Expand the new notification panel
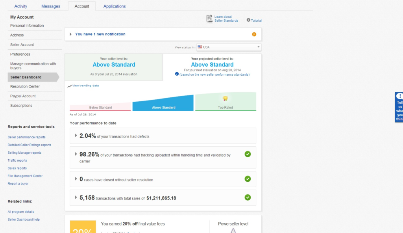The height and width of the screenshot is (233, 403). [x=70, y=34]
